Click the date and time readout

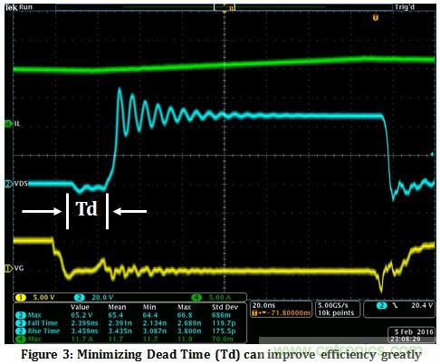(x=411, y=335)
